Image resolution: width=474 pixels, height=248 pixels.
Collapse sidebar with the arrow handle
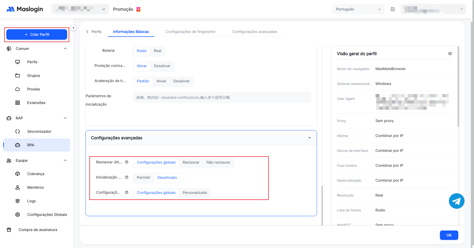73,28
